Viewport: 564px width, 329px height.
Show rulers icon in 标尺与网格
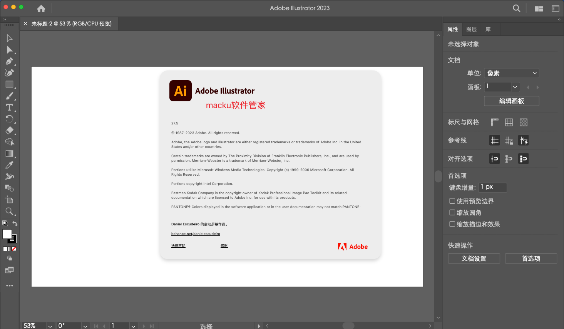(x=495, y=122)
